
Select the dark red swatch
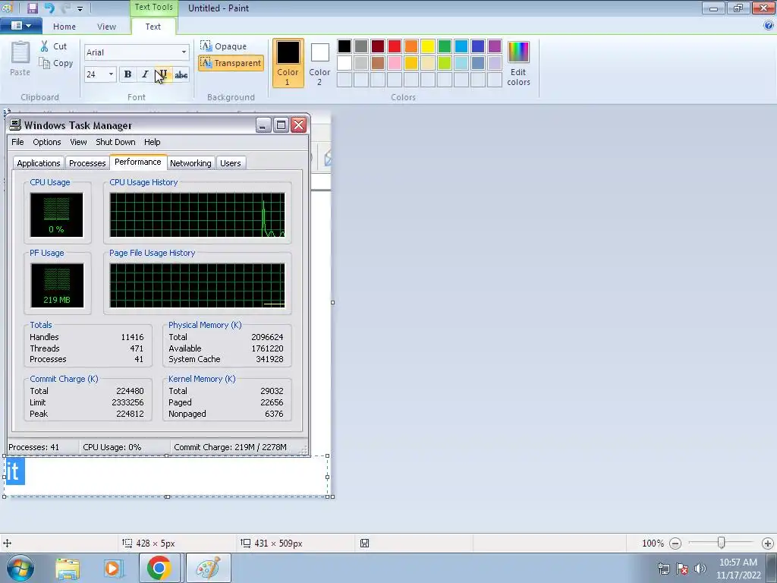point(378,46)
